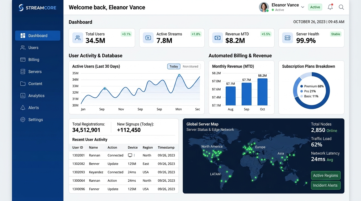
Task: Click the notification bell icon
Action: click(330, 7)
